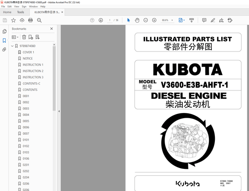Select the highlighter pen tool

coord(213,20)
